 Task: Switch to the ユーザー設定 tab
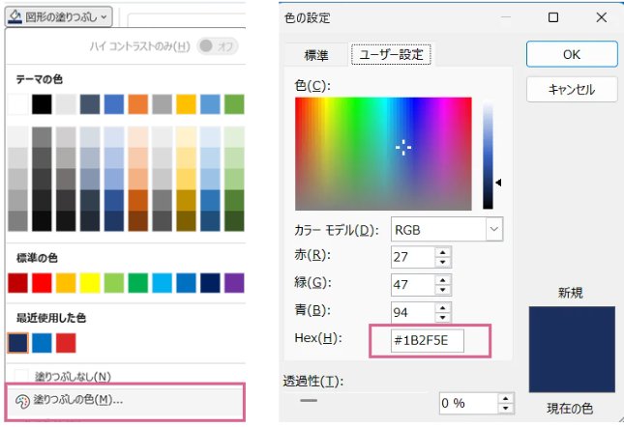(391, 54)
